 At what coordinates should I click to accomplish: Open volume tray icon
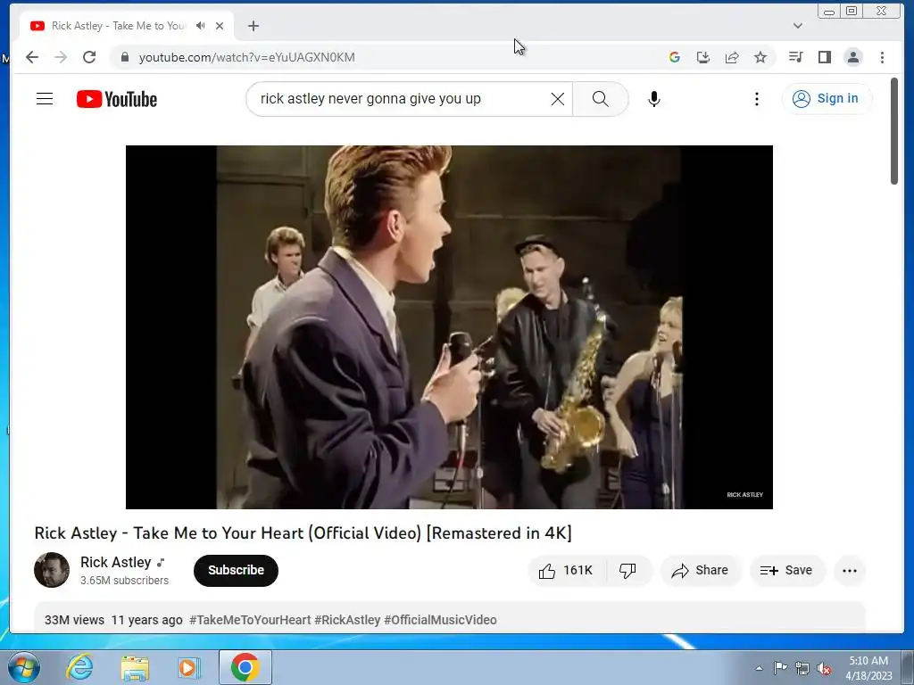coord(824,668)
